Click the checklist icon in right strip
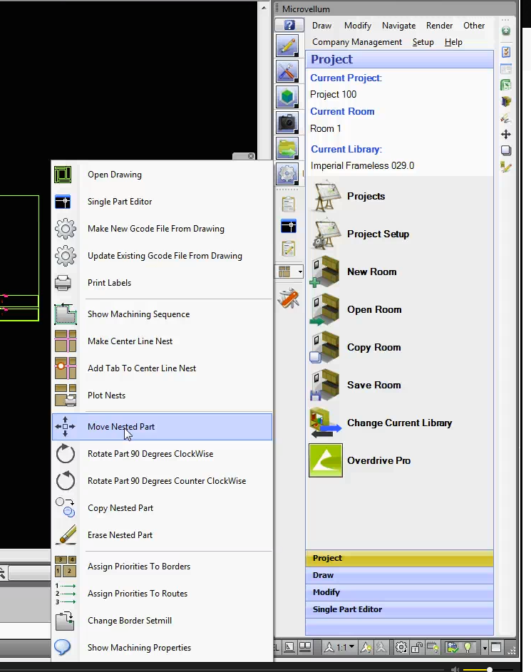Screen dimensions: 531x672 click(x=506, y=52)
